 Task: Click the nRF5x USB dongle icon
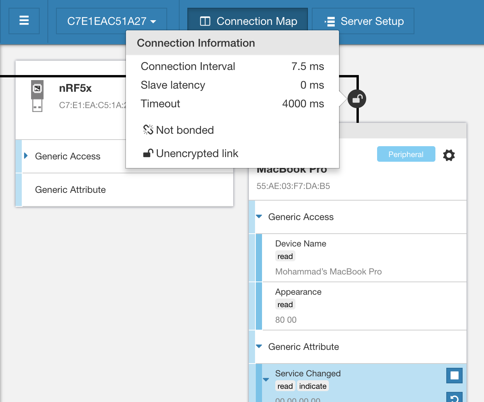[37, 96]
